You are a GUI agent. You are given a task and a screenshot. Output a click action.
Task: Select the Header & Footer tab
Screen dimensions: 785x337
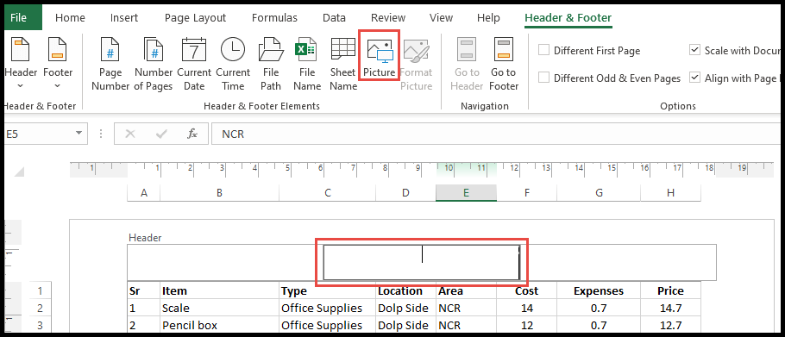coord(568,18)
